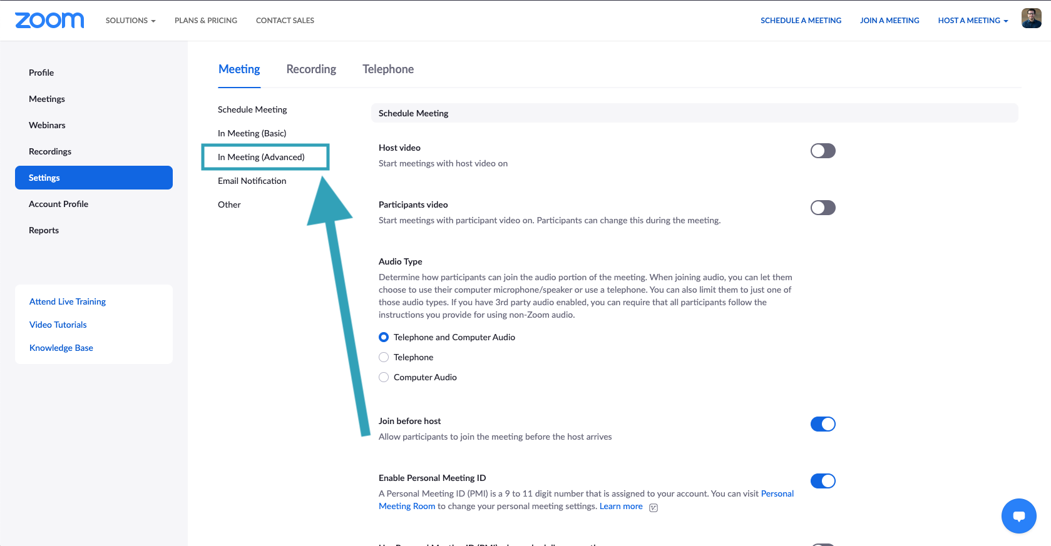Viewport: 1051px width, 546px height.
Task: Enable Participants video toggle
Action: [823, 208]
